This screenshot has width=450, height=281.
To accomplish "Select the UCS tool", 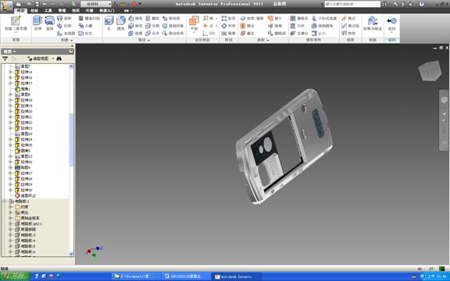I will click(209, 34).
